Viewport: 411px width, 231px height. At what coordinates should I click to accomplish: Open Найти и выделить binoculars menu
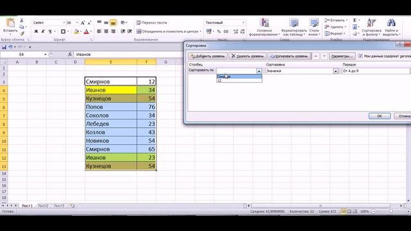391,27
